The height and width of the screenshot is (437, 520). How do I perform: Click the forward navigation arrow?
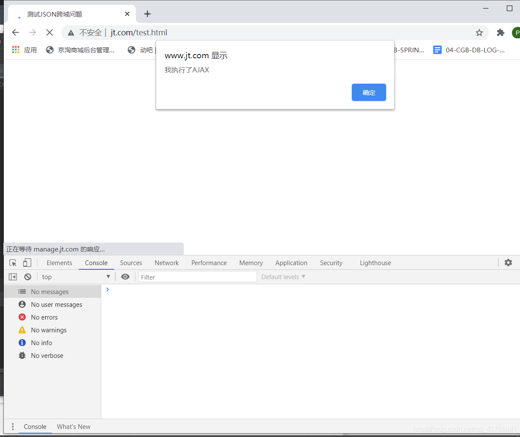[32, 32]
